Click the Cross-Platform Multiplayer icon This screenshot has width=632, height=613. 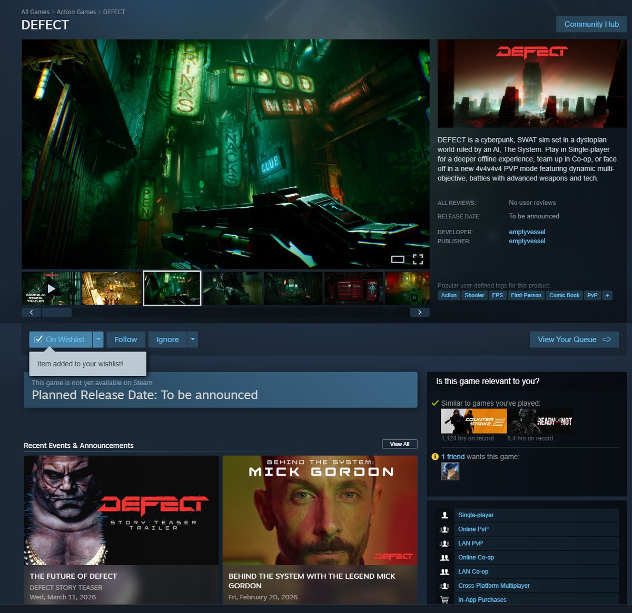pyautogui.click(x=445, y=586)
